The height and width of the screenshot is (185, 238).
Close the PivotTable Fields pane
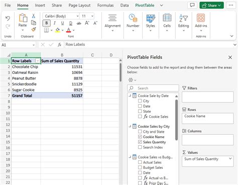coord(230,57)
